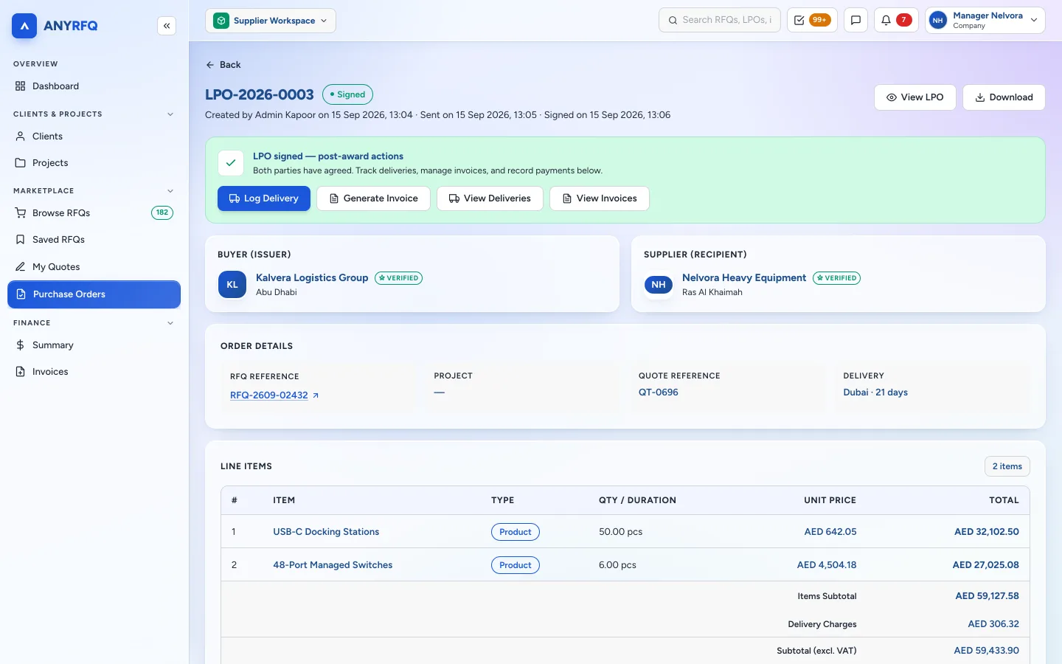Go to Dashboard in the sidebar
The image size is (1062, 664).
(x=94, y=86)
